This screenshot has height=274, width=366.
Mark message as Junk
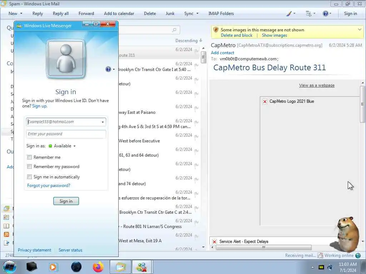170,14
